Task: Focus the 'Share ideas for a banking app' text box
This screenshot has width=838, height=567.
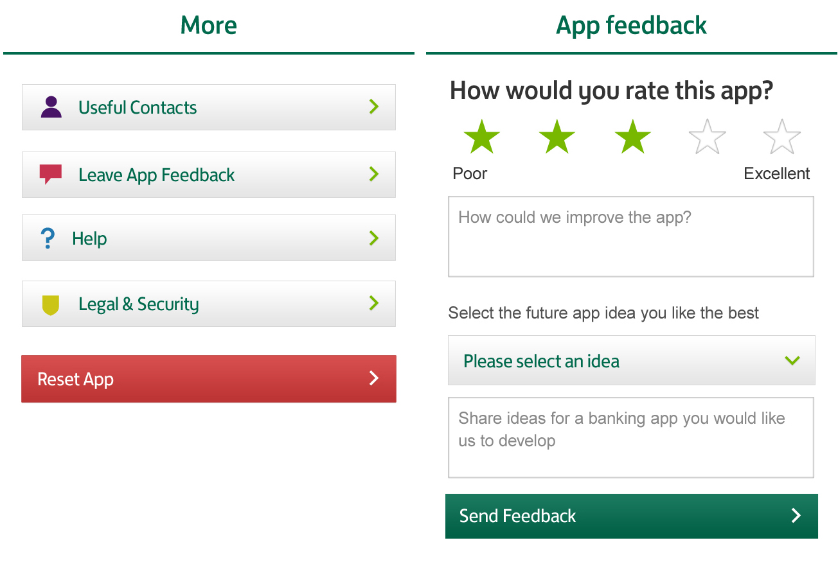Action: (630, 437)
